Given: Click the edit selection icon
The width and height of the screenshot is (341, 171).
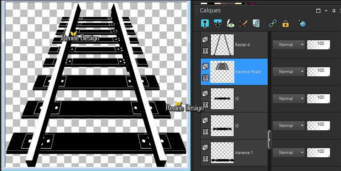Looking at the screenshot, I should coord(243,23).
